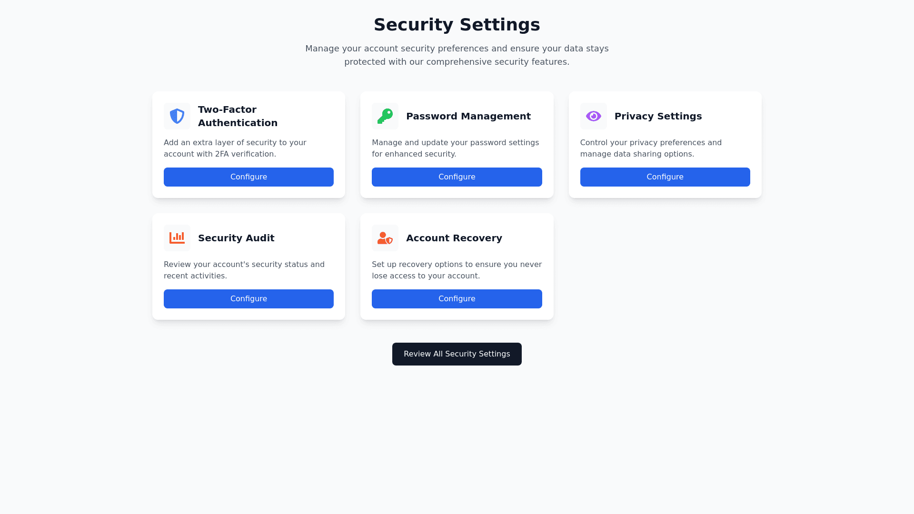
Task: Click the 2FA verification description text
Action: (235, 148)
